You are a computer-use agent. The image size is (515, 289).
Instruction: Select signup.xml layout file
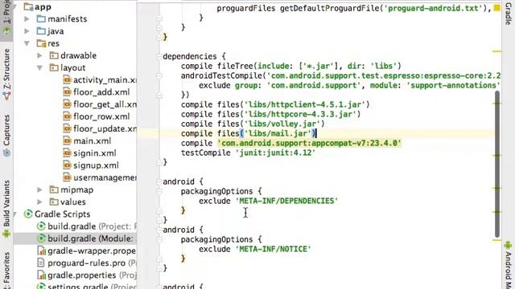(96, 165)
